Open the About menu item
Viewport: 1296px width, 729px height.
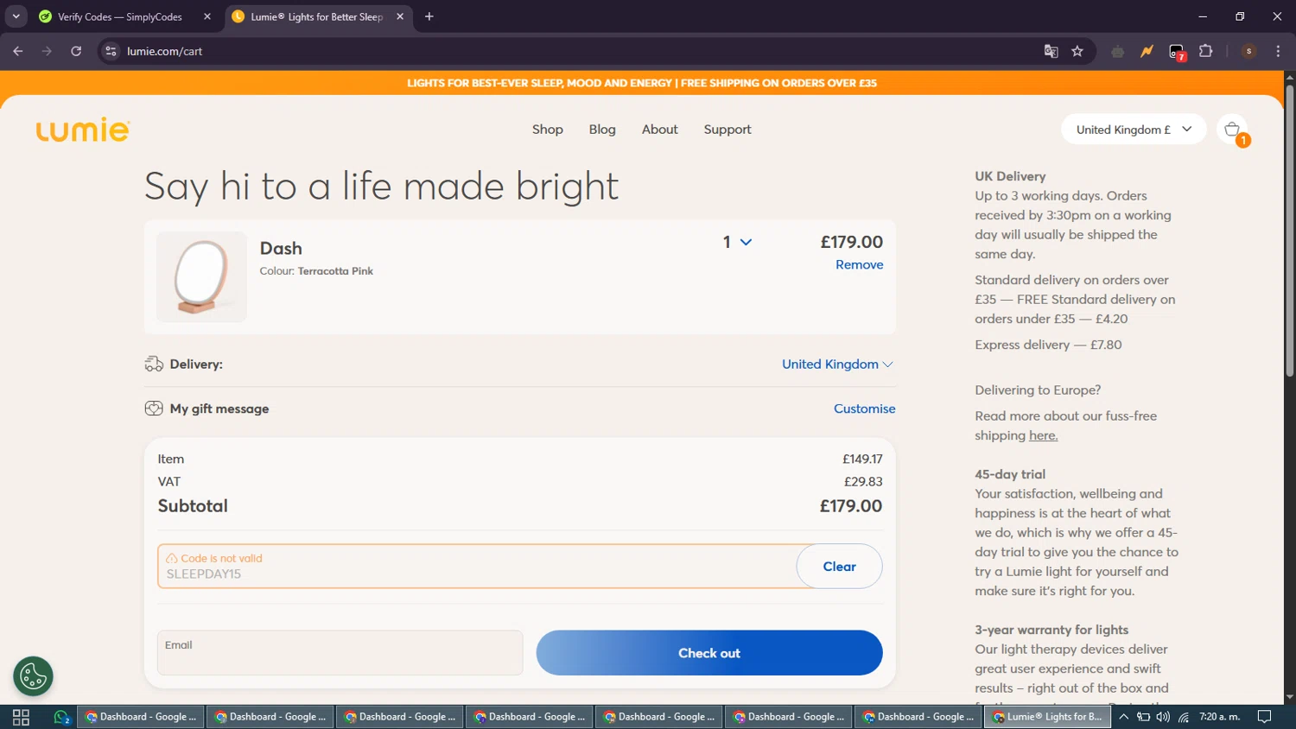pos(659,129)
